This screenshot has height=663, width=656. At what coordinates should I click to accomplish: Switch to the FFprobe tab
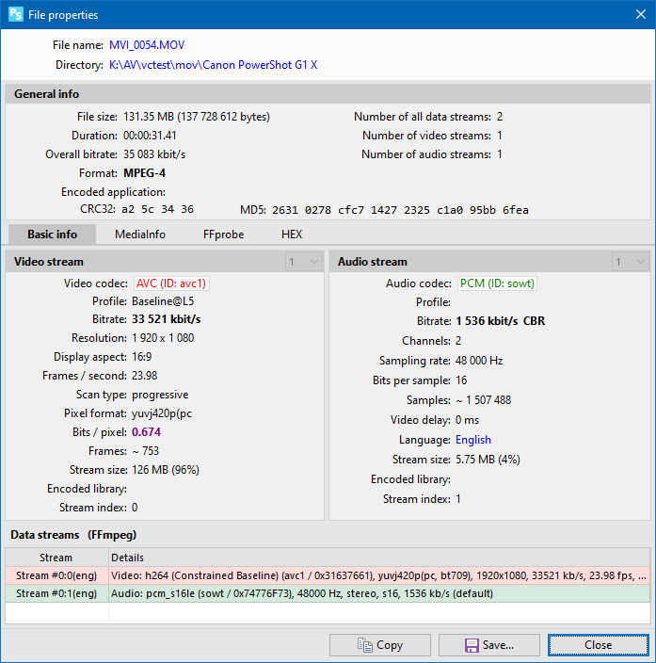pyautogui.click(x=223, y=234)
